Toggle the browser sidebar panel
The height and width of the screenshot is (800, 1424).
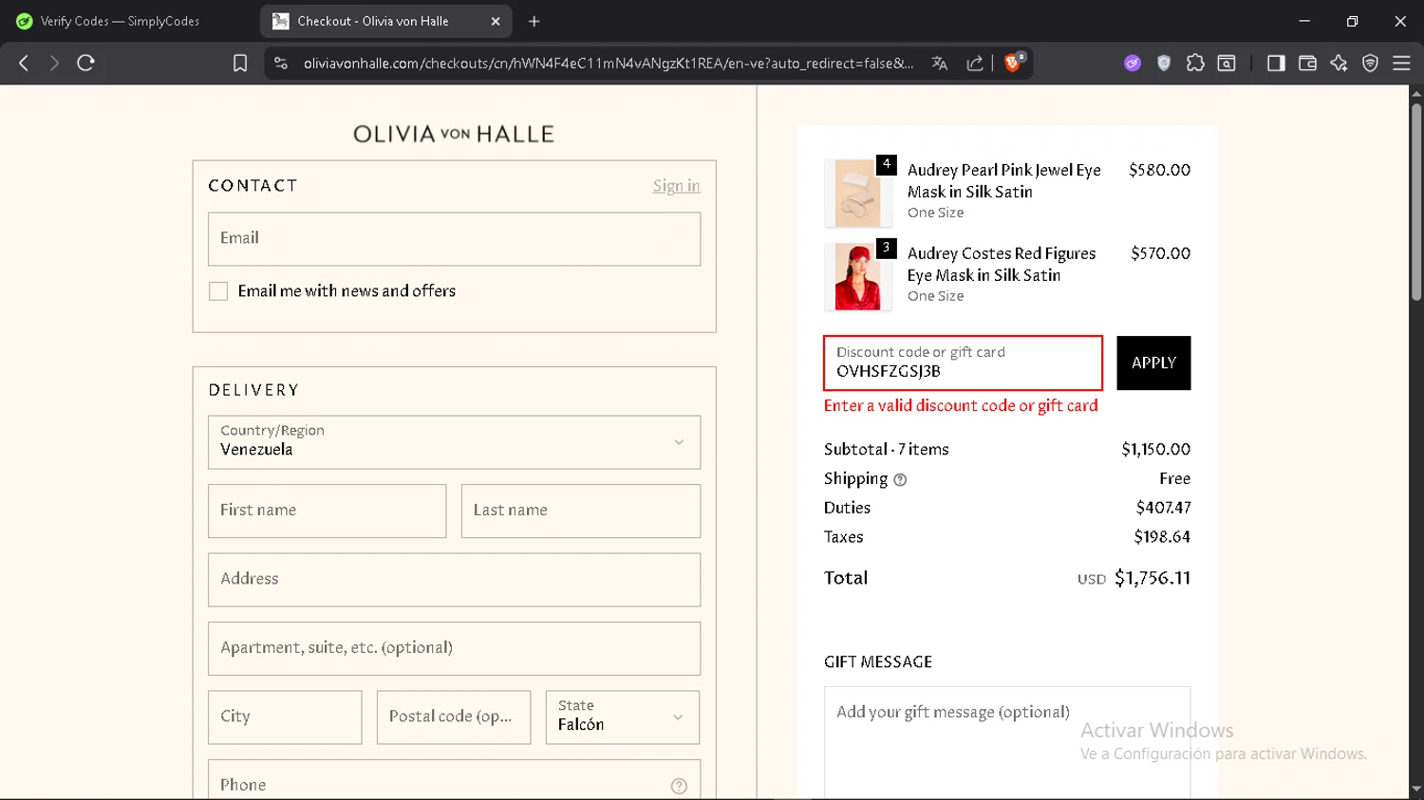pos(1276,63)
